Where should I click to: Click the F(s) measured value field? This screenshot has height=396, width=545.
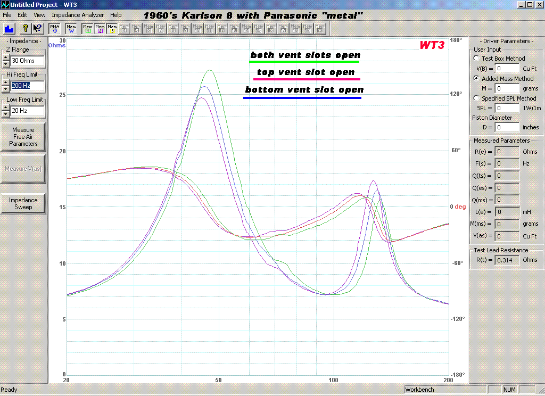pos(507,163)
